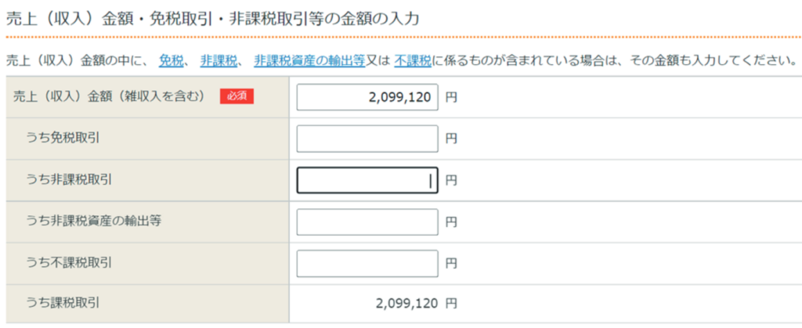Viewport: 802px width, 328px height.
Task: Click the うち免税取引 row label
Action: coord(67,139)
